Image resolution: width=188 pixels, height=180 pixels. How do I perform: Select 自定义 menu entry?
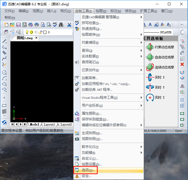pyautogui.click(x=109, y=159)
